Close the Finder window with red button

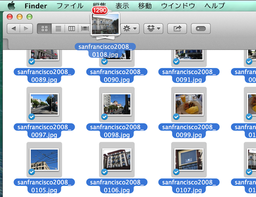(10, 17)
